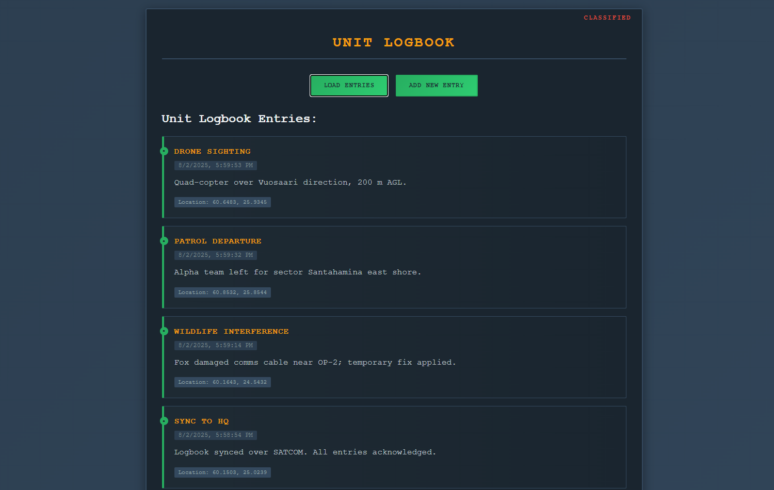Image resolution: width=774 pixels, height=490 pixels.
Task: Click the 5:59:32 PM timestamp badge
Action: pos(216,255)
